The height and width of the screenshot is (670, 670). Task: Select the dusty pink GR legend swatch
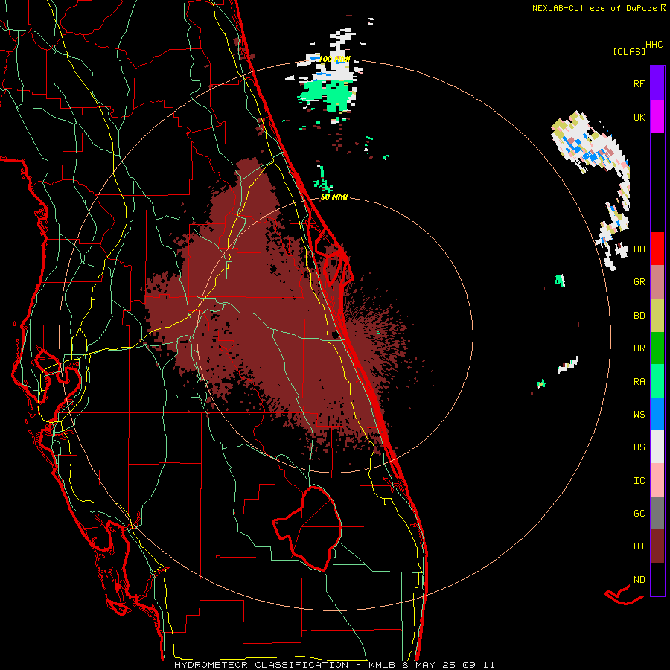point(657,282)
